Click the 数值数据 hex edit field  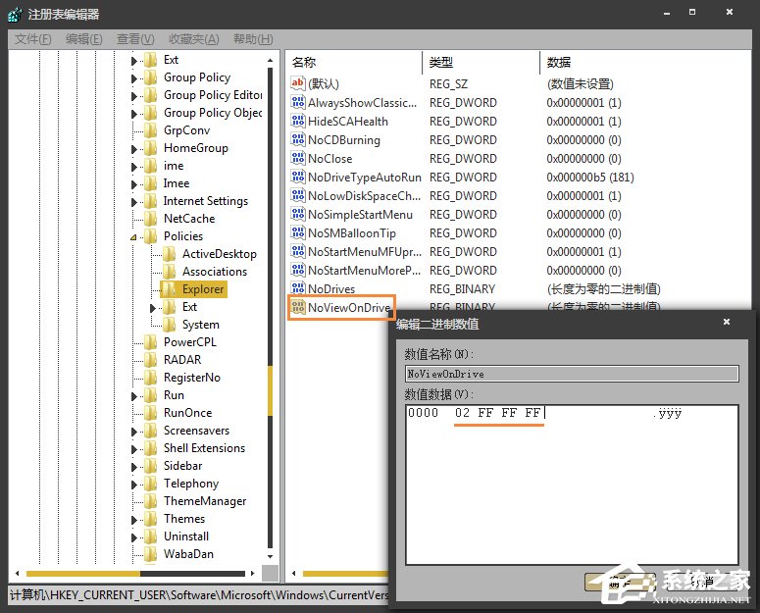click(x=572, y=471)
